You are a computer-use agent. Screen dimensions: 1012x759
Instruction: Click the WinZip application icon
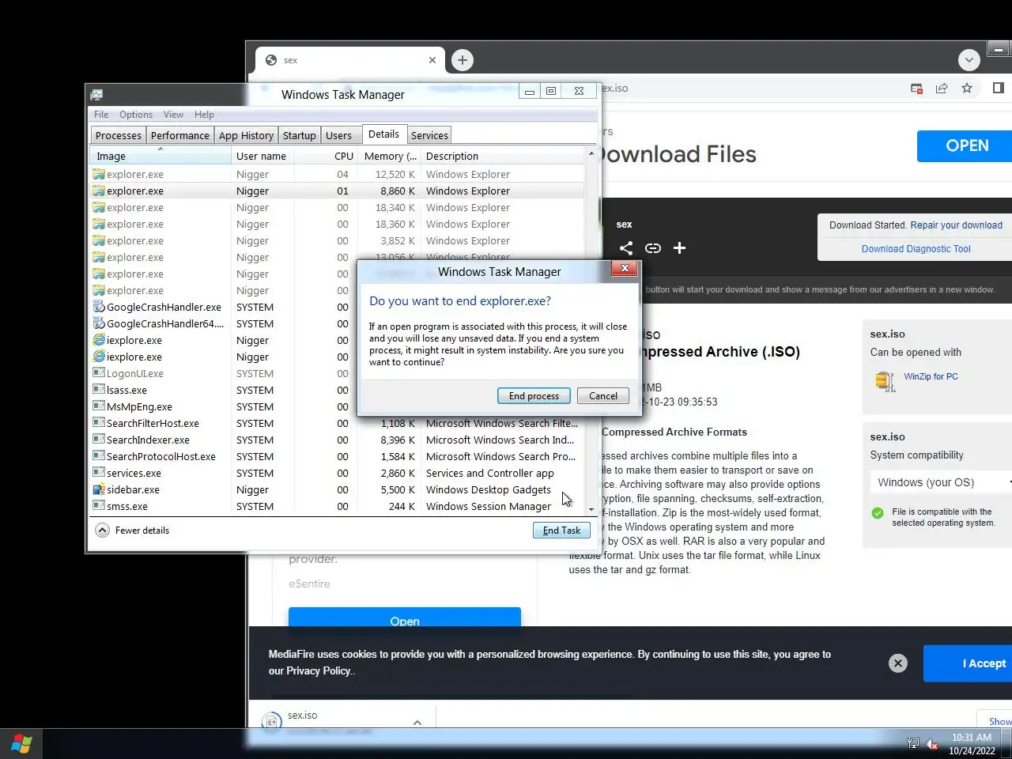pos(885,381)
